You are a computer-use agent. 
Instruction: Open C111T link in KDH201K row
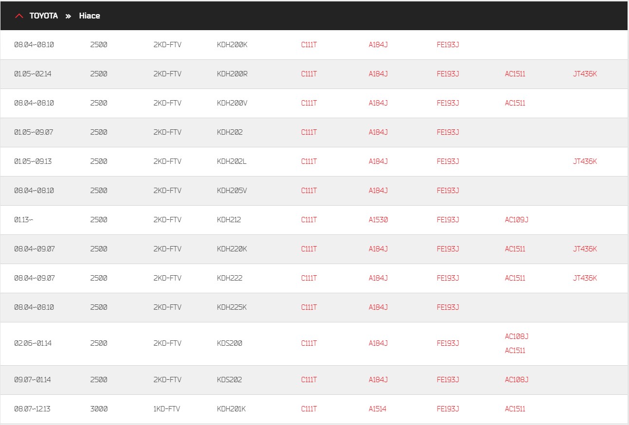click(x=309, y=409)
